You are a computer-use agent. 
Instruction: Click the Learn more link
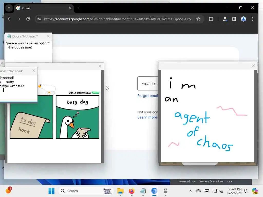coord(147,117)
